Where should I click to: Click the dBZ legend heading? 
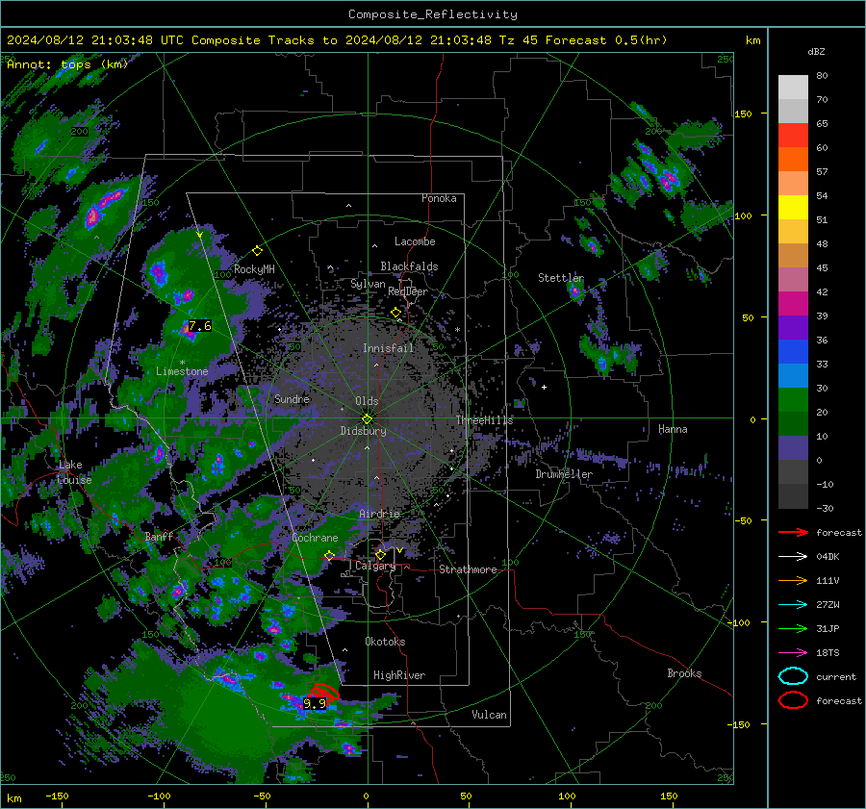pos(816,51)
